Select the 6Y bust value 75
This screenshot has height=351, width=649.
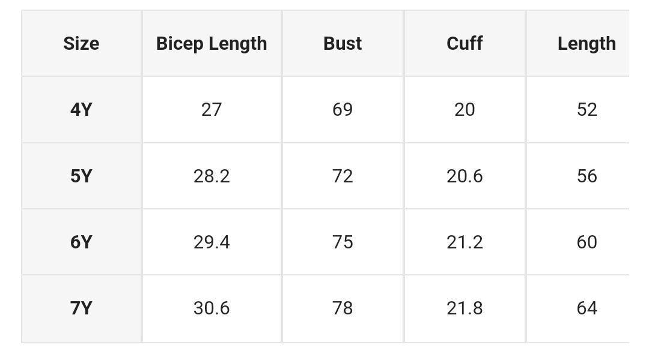(x=343, y=242)
